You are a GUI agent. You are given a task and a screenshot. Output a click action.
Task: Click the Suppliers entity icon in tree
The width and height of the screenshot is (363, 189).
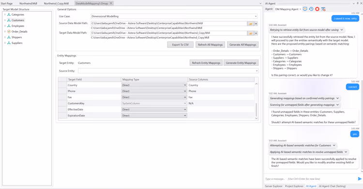pyautogui.click(x=9, y=43)
